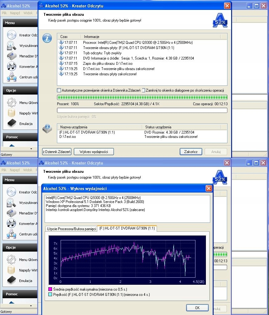
Task: Close the Wykres wydajności dialog
Action: coord(209,189)
